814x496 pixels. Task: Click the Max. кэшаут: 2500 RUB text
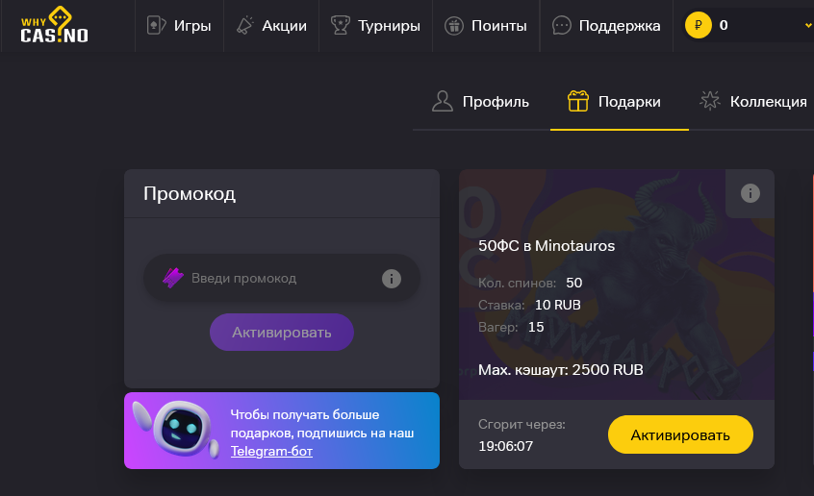(x=561, y=370)
